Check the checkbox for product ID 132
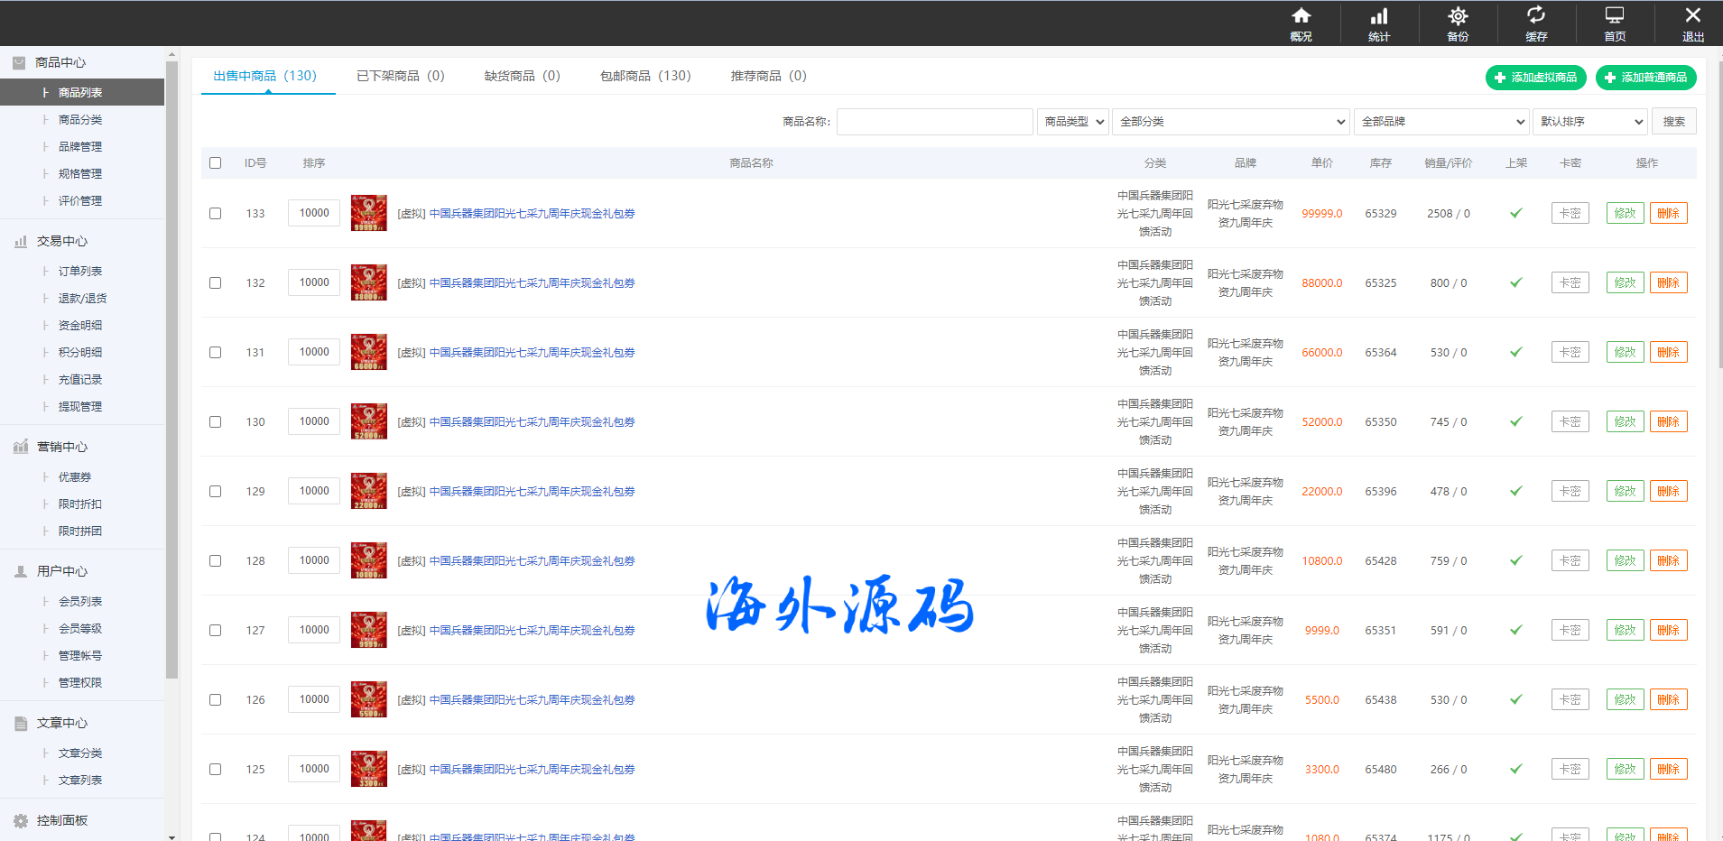 (x=215, y=282)
